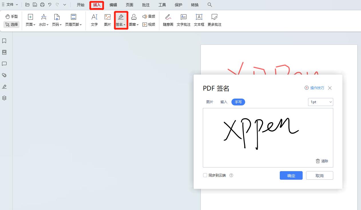
Task: Click the 文字 insert text tool
Action: click(x=94, y=20)
